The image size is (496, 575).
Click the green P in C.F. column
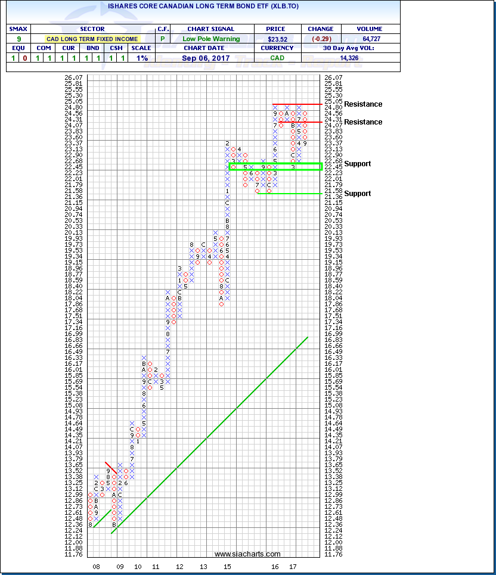coord(163,39)
